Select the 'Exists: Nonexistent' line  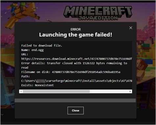click(38, 85)
